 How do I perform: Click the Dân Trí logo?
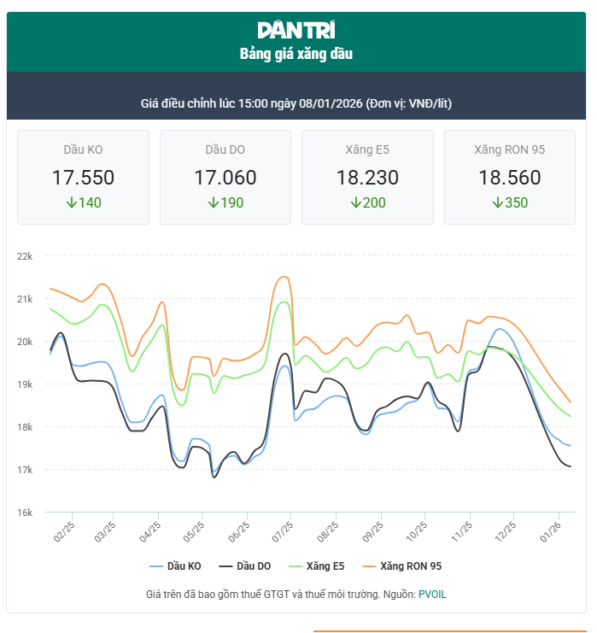click(x=296, y=30)
